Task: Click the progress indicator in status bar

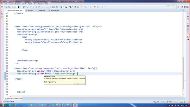Action: [x=181, y=102]
